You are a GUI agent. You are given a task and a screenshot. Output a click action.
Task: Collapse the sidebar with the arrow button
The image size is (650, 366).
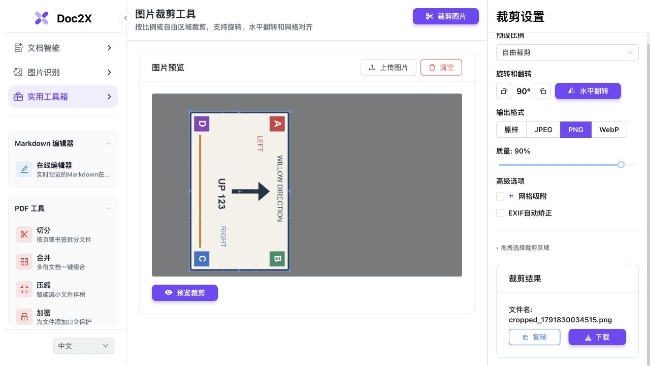[125, 18]
